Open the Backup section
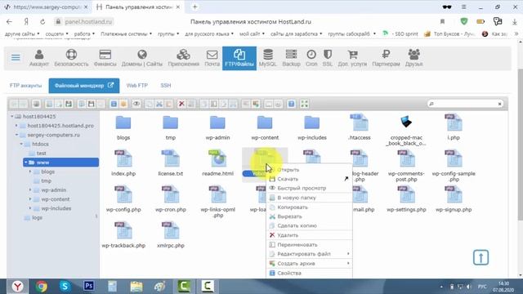The height and width of the screenshot is (294, 523). click(x=291, y=58)
